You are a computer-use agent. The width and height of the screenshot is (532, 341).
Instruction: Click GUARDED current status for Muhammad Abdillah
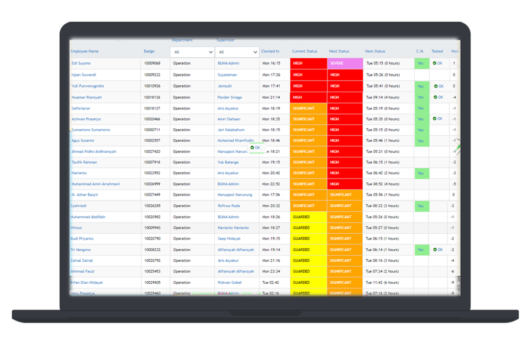click(309, 217)
